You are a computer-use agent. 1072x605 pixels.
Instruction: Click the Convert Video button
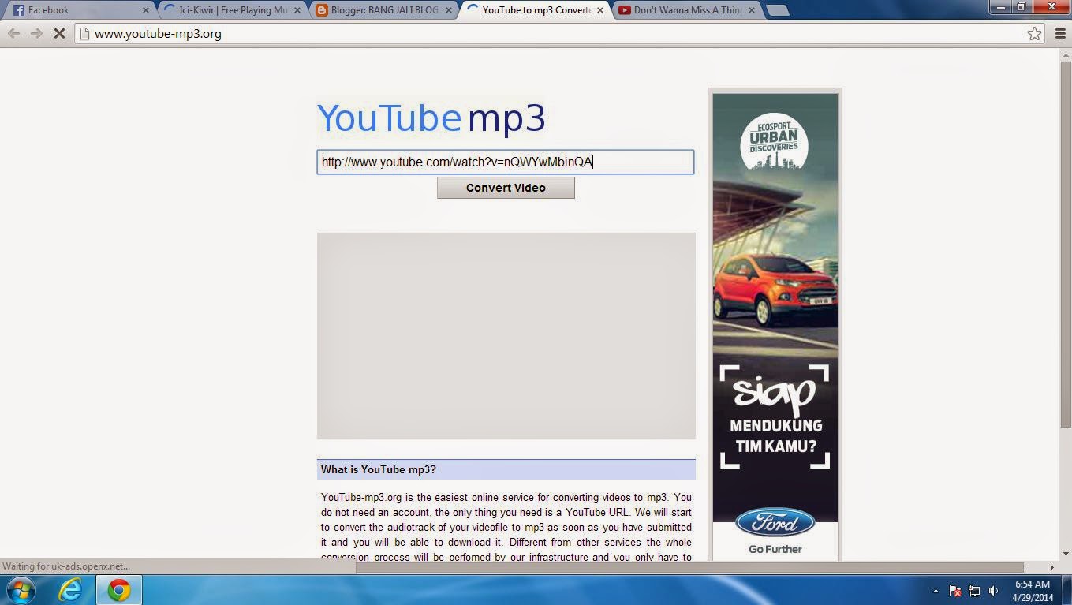click(x=506, y=188)
